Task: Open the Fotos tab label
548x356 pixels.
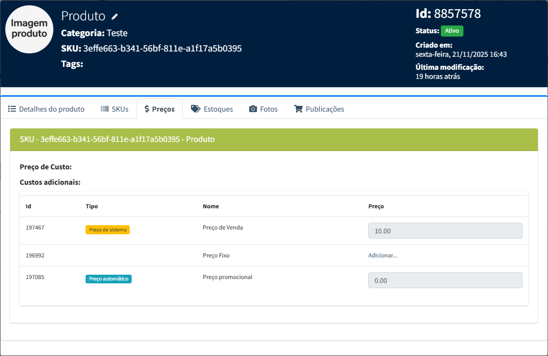Action: (x=269, y=109)
